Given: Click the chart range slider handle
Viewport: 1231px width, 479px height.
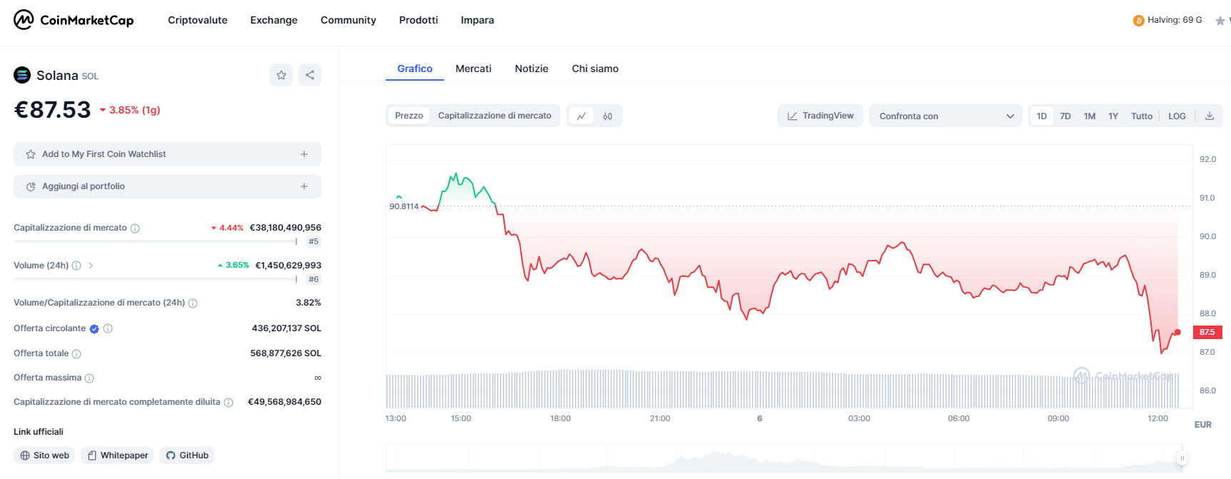Looking at the screenshot, I should (1182, 458).
